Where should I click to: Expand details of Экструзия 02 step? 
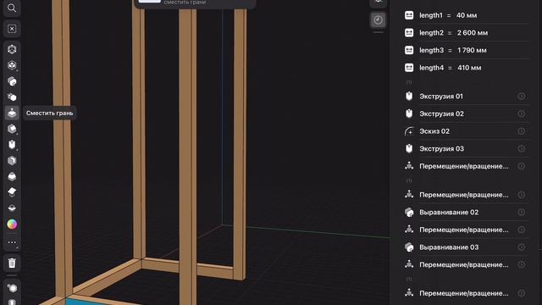click(x=522, y=114)
